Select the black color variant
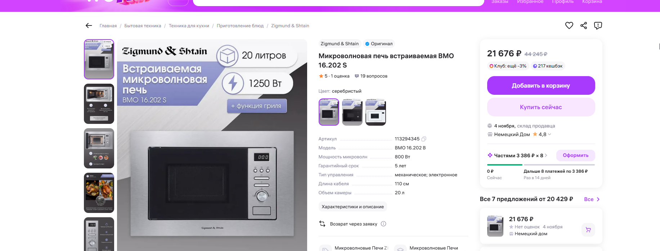The image size is (660, 251). (x=352, y=112)
